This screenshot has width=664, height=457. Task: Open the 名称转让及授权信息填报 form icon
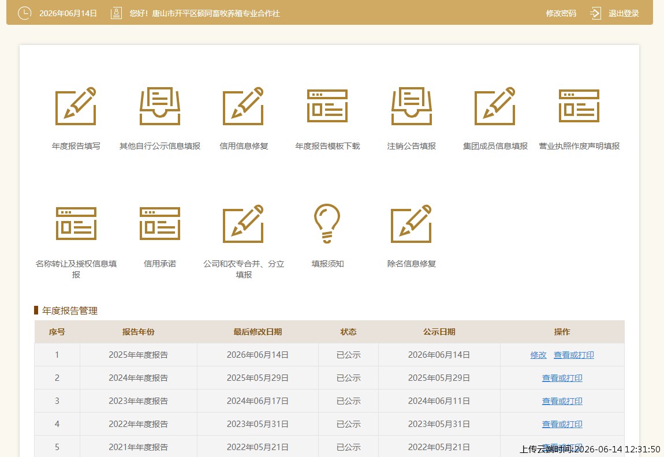[76, 223]
